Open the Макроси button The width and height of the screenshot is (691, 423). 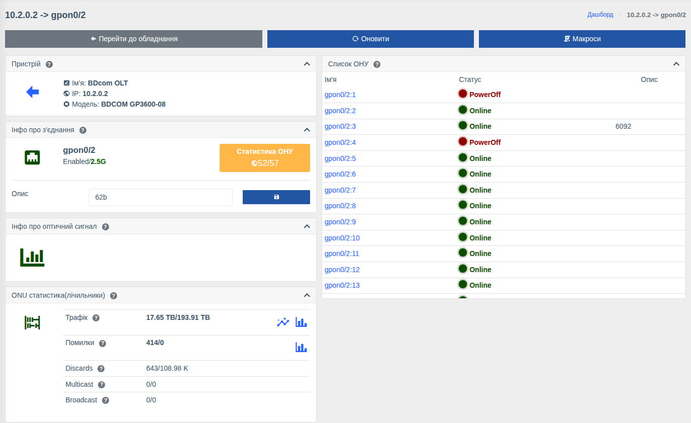582,39
